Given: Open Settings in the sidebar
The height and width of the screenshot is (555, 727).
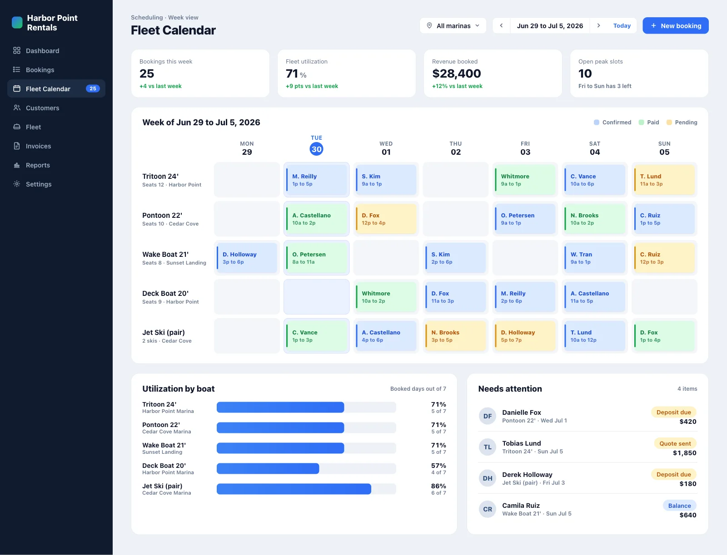Looking at the screenshot, I should point(56,184).
